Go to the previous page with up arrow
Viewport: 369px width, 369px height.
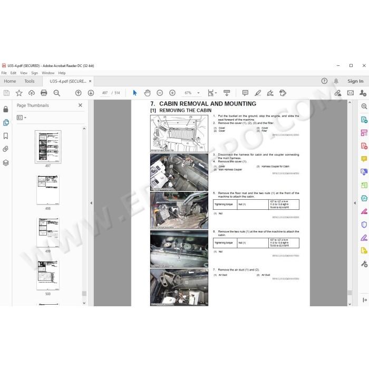point(79,93)
